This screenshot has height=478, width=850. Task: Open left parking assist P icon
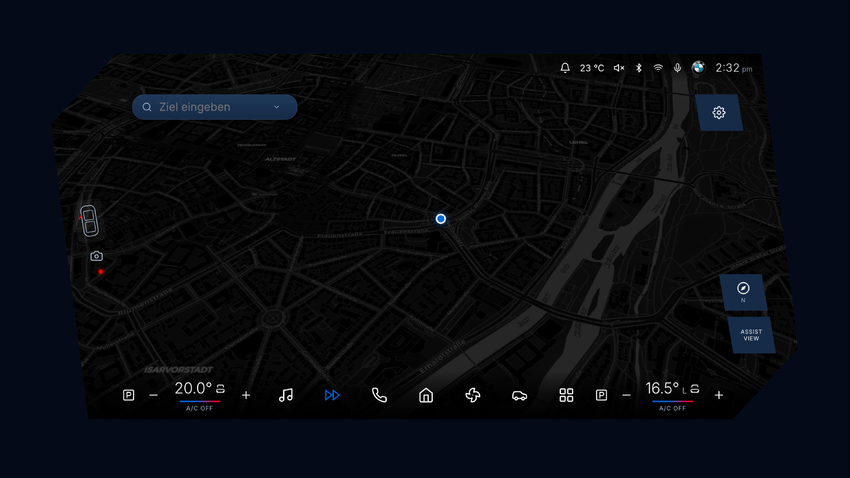[x=129, y=395]
